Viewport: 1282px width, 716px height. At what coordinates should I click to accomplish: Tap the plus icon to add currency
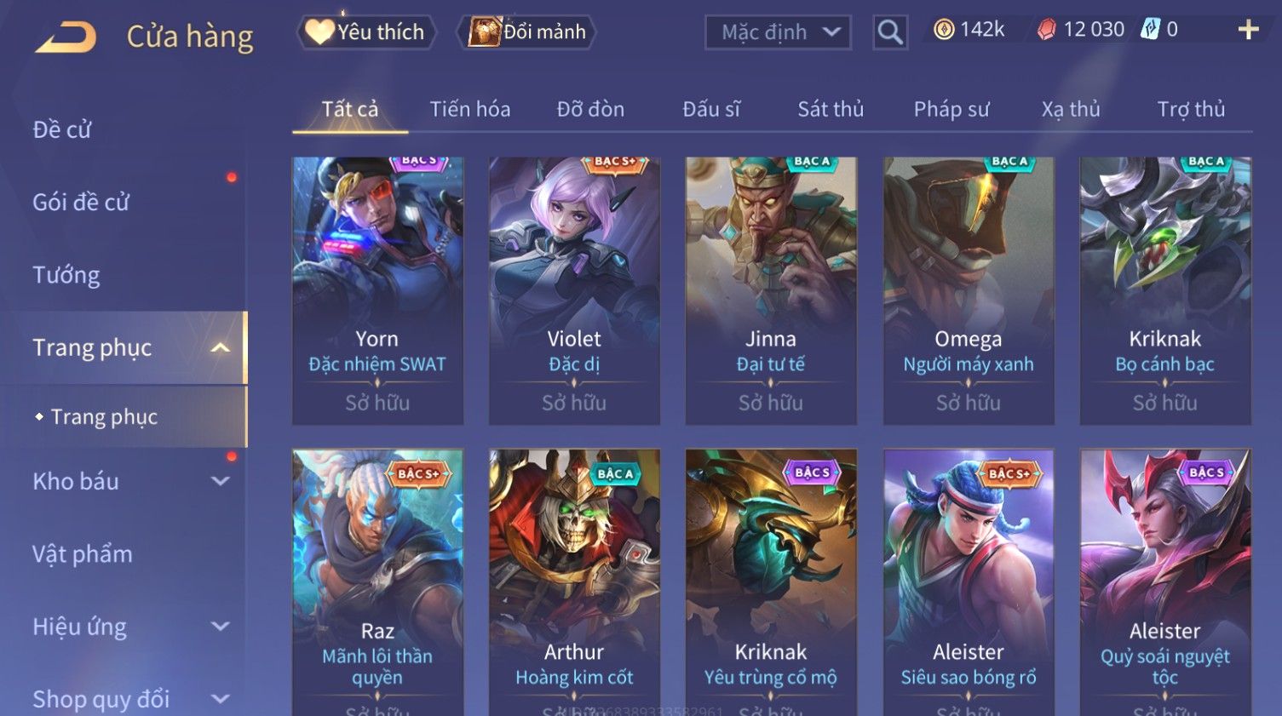pyautogui.click(x=1248, y=30)
